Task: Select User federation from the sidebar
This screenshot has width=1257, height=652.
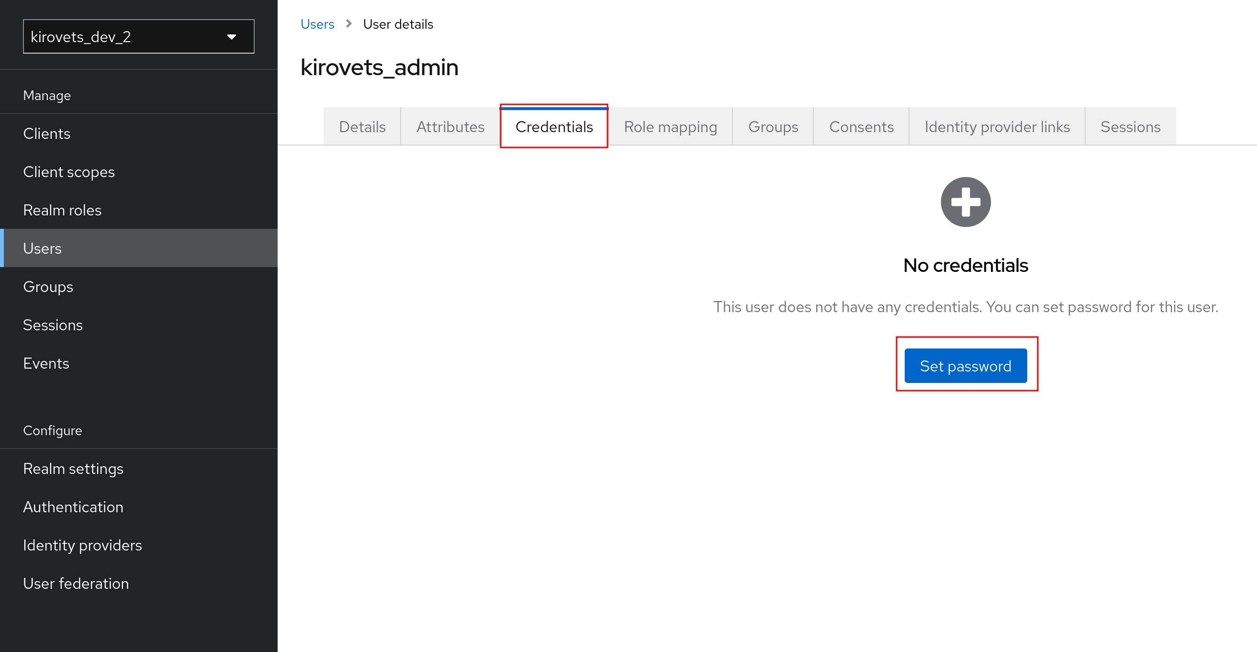Action: [76, 583]
